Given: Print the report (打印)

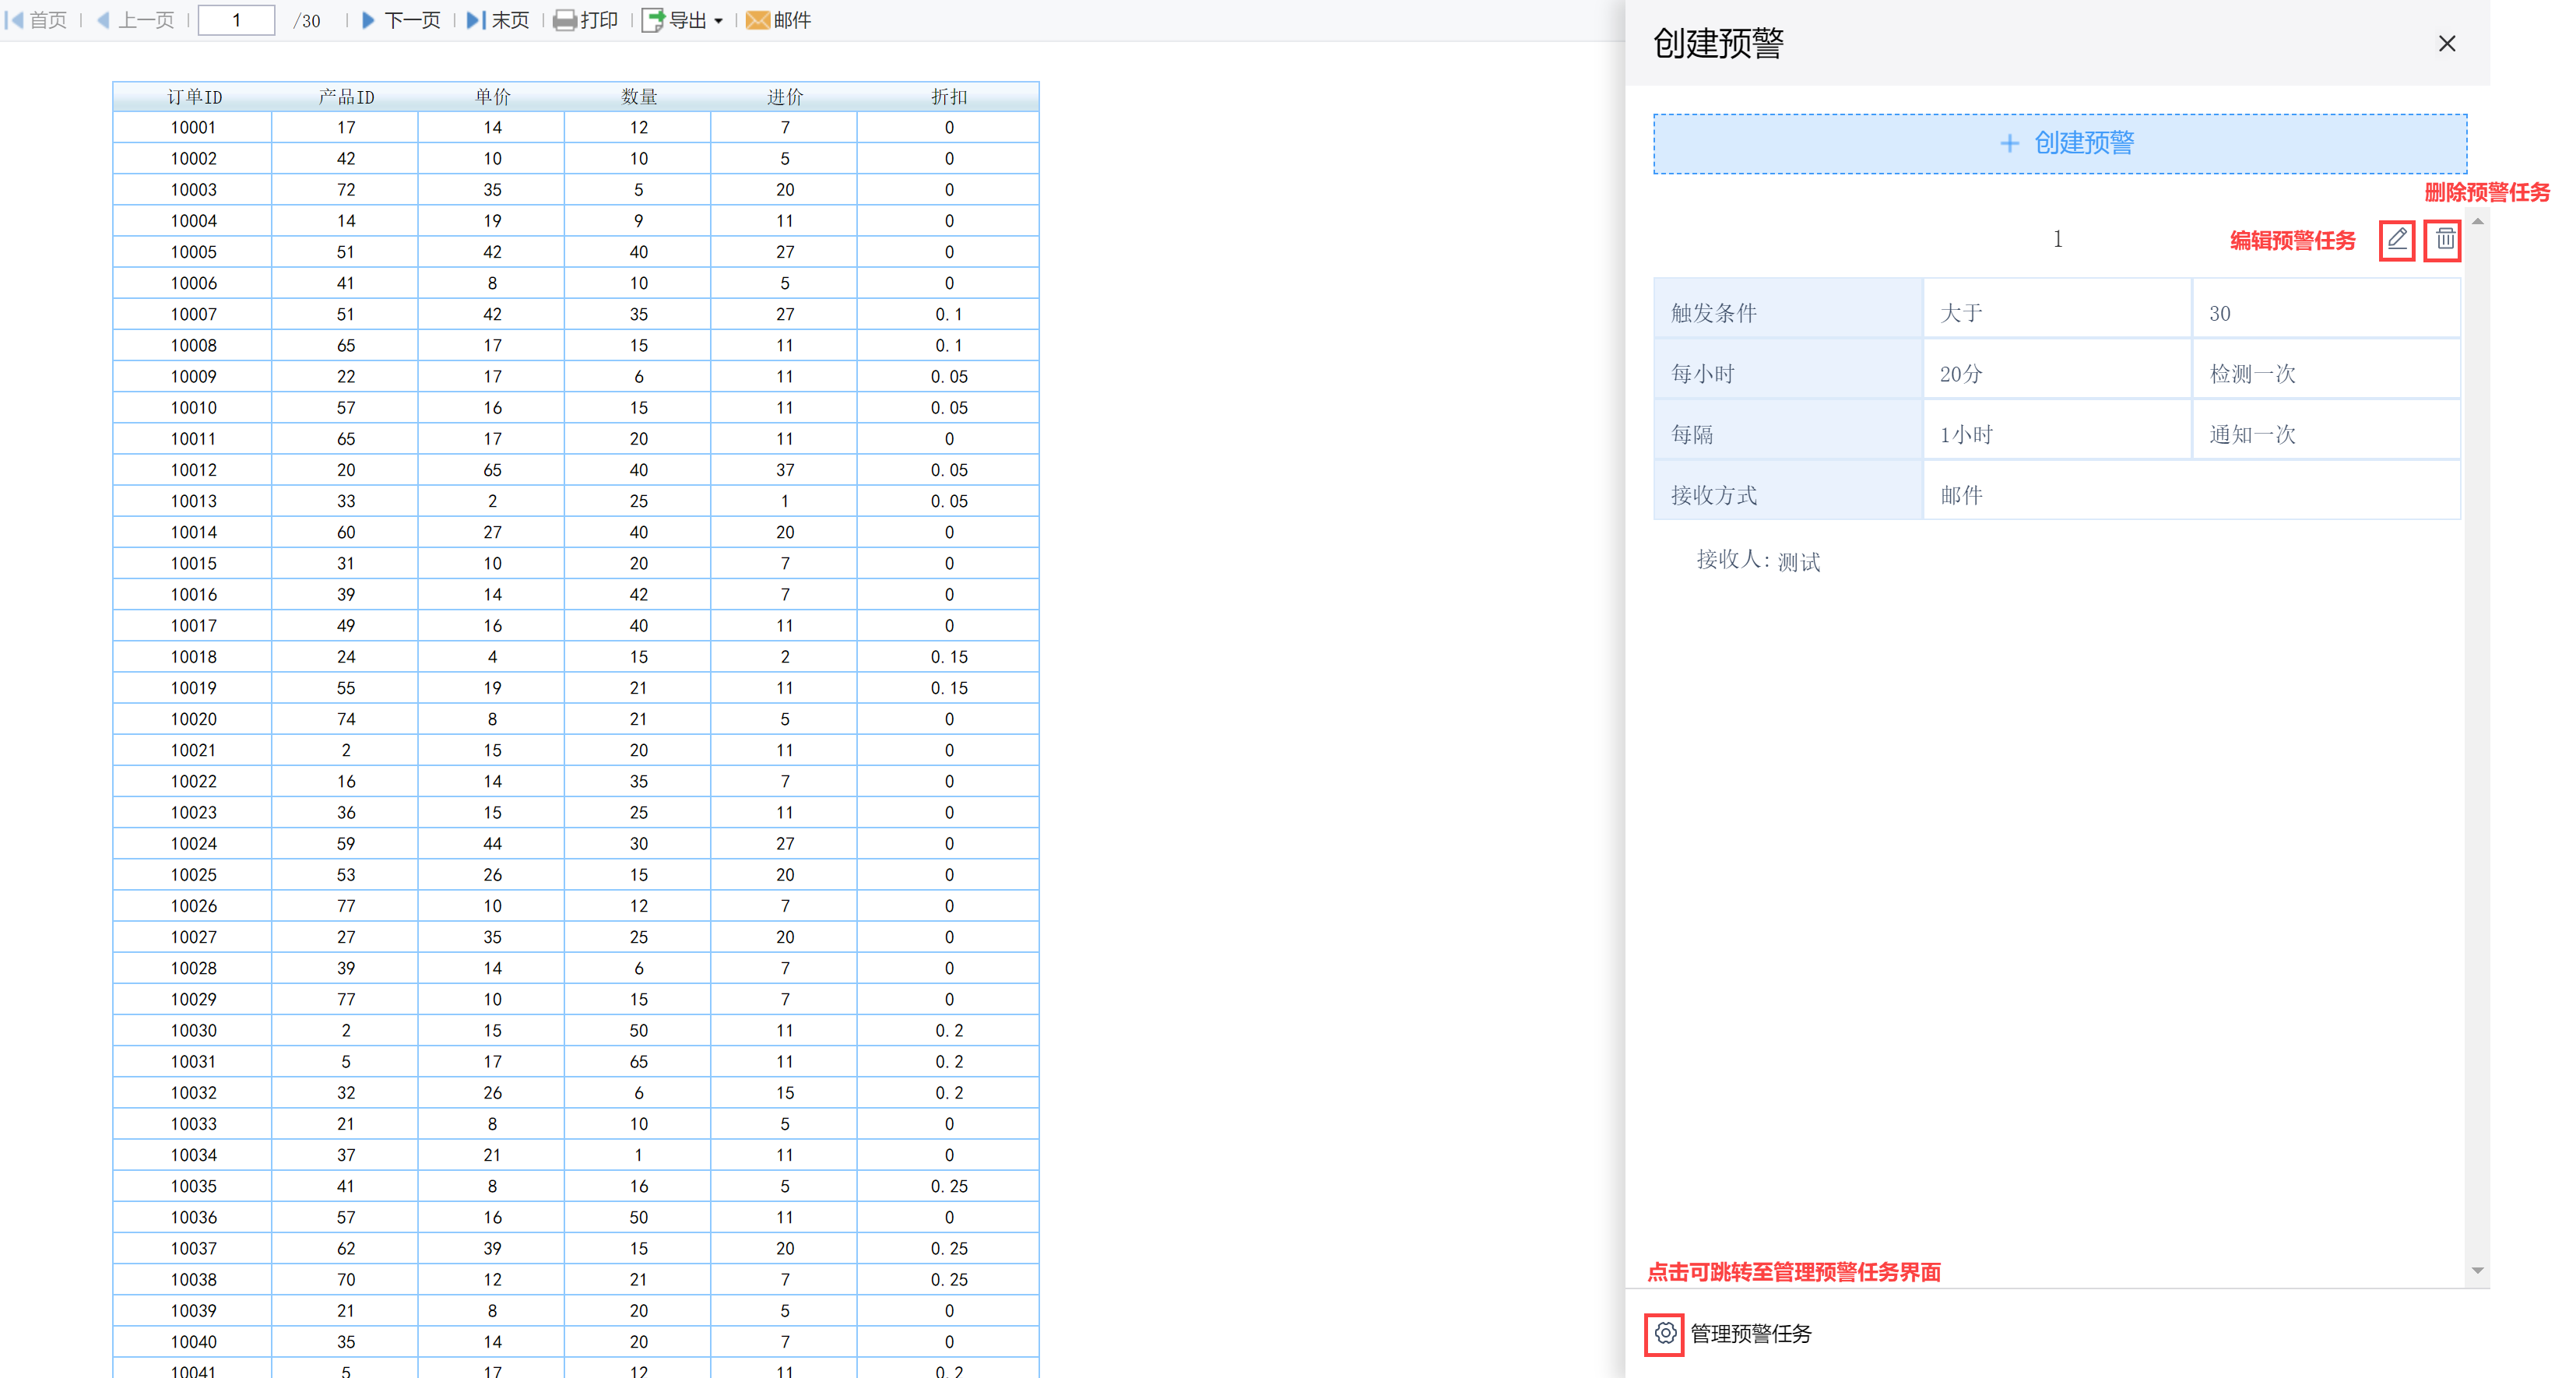Looking at the screenshot, I should click(x=585, y=20).
